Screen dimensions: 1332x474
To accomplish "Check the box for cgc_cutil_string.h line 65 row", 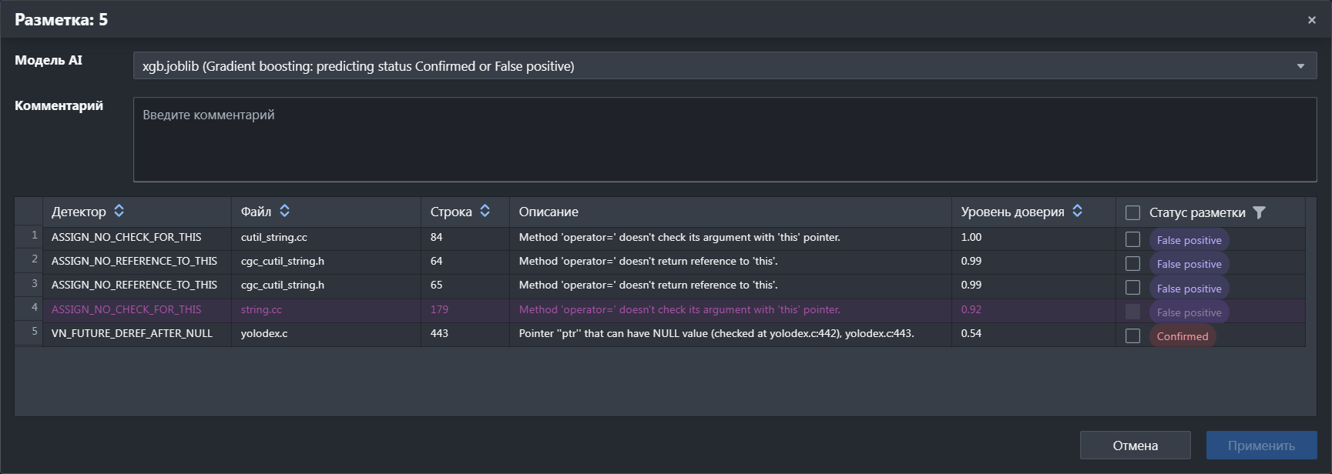I will coord(1132,287).
